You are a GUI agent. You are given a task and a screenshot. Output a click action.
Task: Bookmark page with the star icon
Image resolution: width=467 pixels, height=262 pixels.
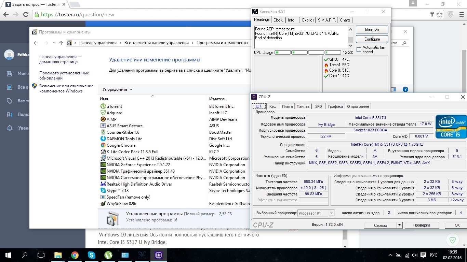click(x=440, y=15)
